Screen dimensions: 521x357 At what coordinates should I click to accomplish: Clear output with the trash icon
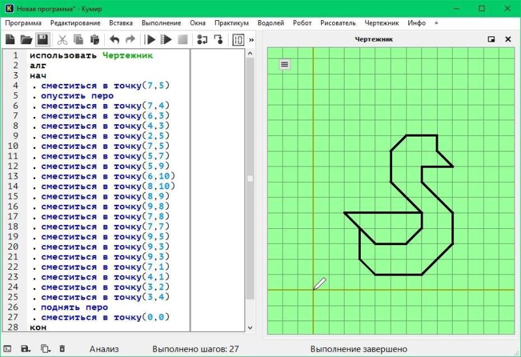(x=62, y=349)
